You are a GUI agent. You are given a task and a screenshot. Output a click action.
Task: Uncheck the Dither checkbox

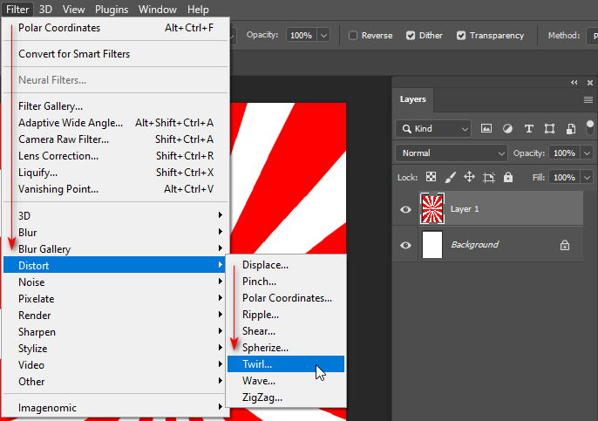point(411,36)
